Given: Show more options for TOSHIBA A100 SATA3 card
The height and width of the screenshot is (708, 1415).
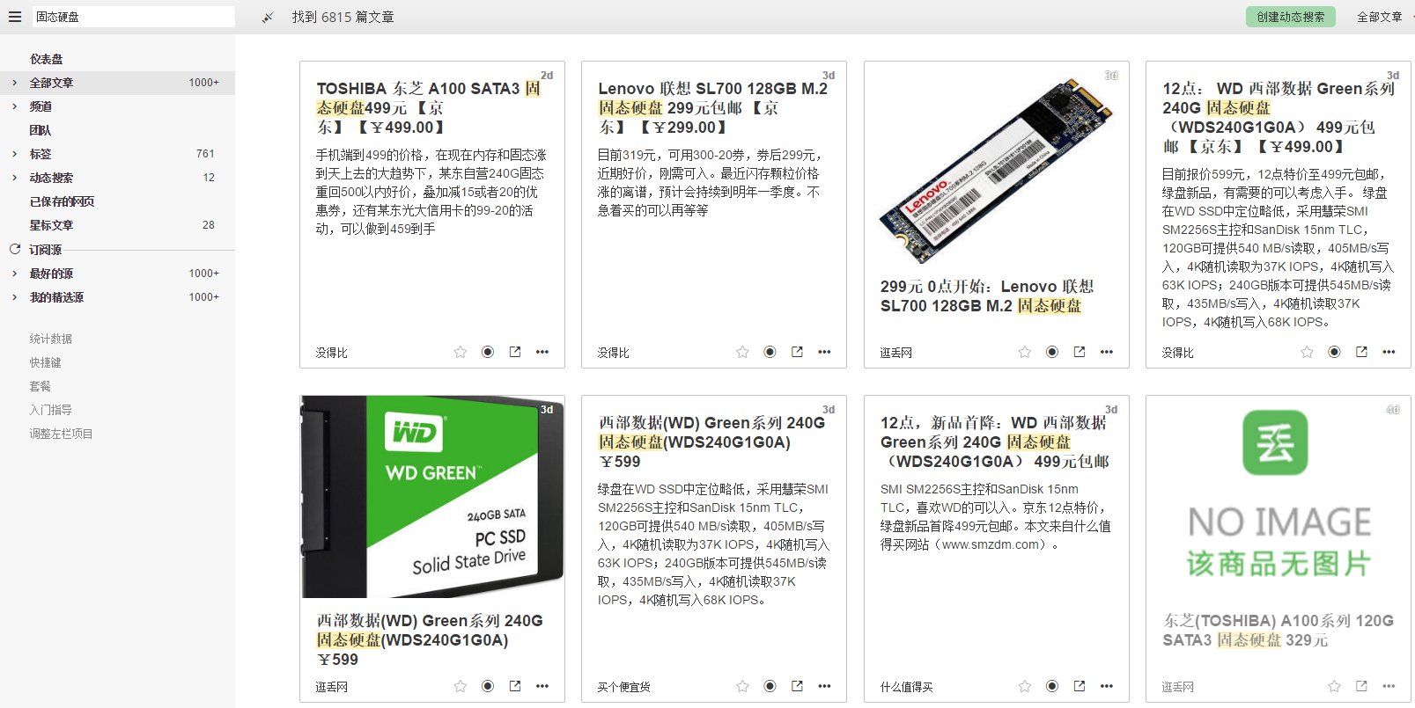Looking at the screenshot, I should (x=542, y=352).
